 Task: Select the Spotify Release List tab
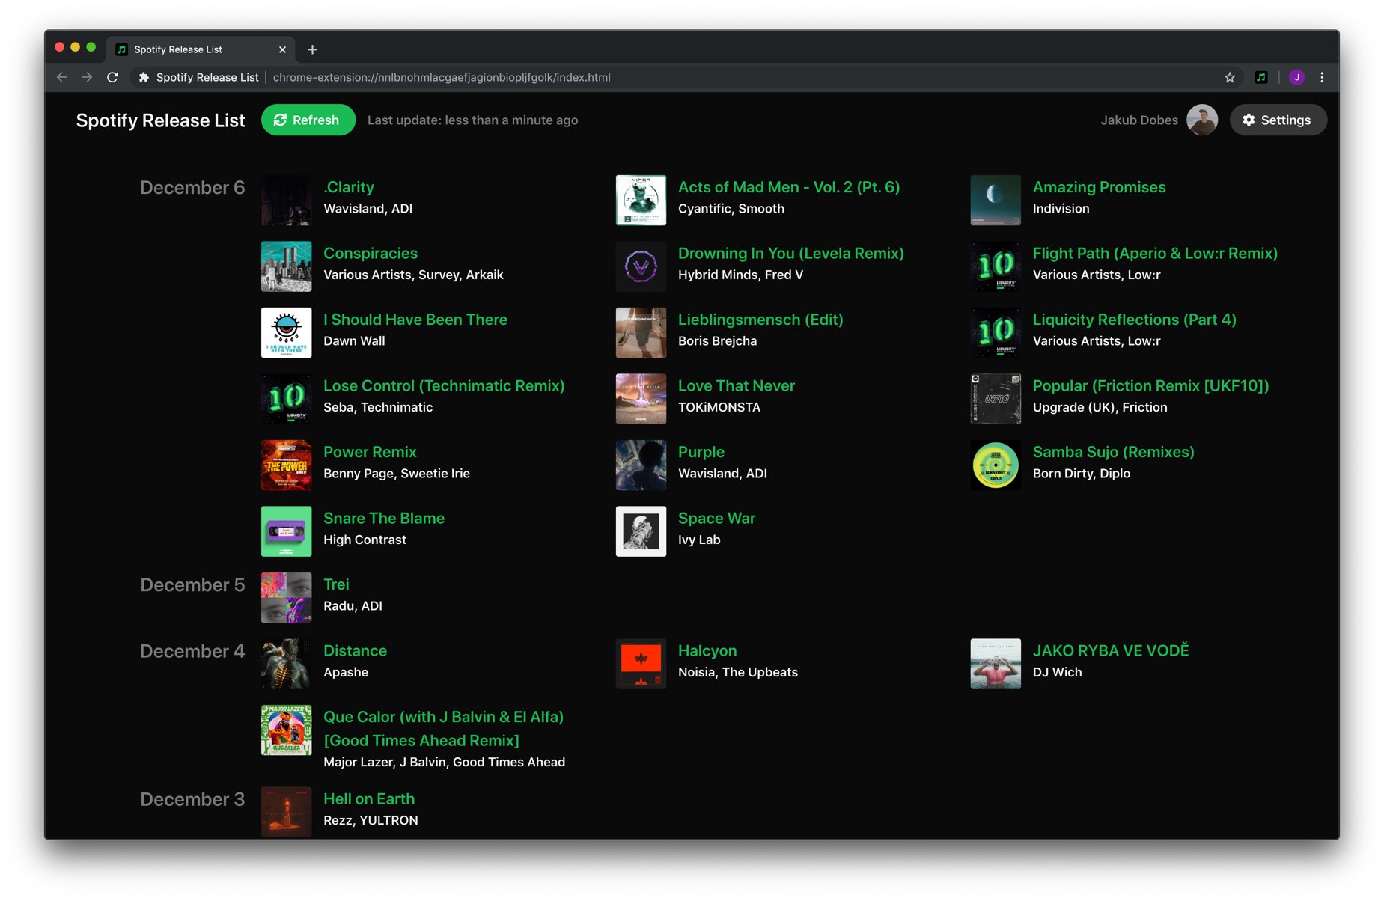pyautogui.click(x=201, y=49)
